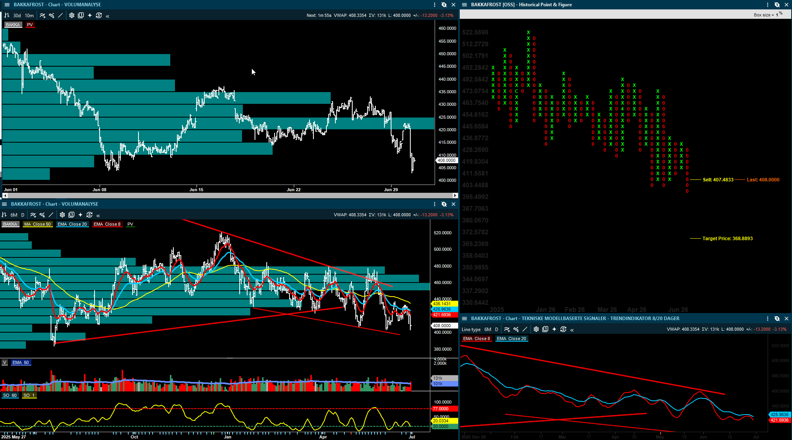Image resolution: width=792 pixels, height=440 pixels.
Task: Open Line type selector in TRENDINDIKATOR chart
Action: (471, 330)
